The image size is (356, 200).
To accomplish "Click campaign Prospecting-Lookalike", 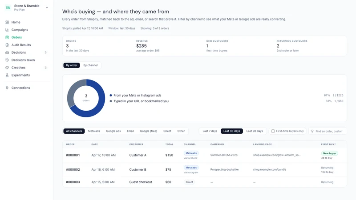I will tap(224, 170).
